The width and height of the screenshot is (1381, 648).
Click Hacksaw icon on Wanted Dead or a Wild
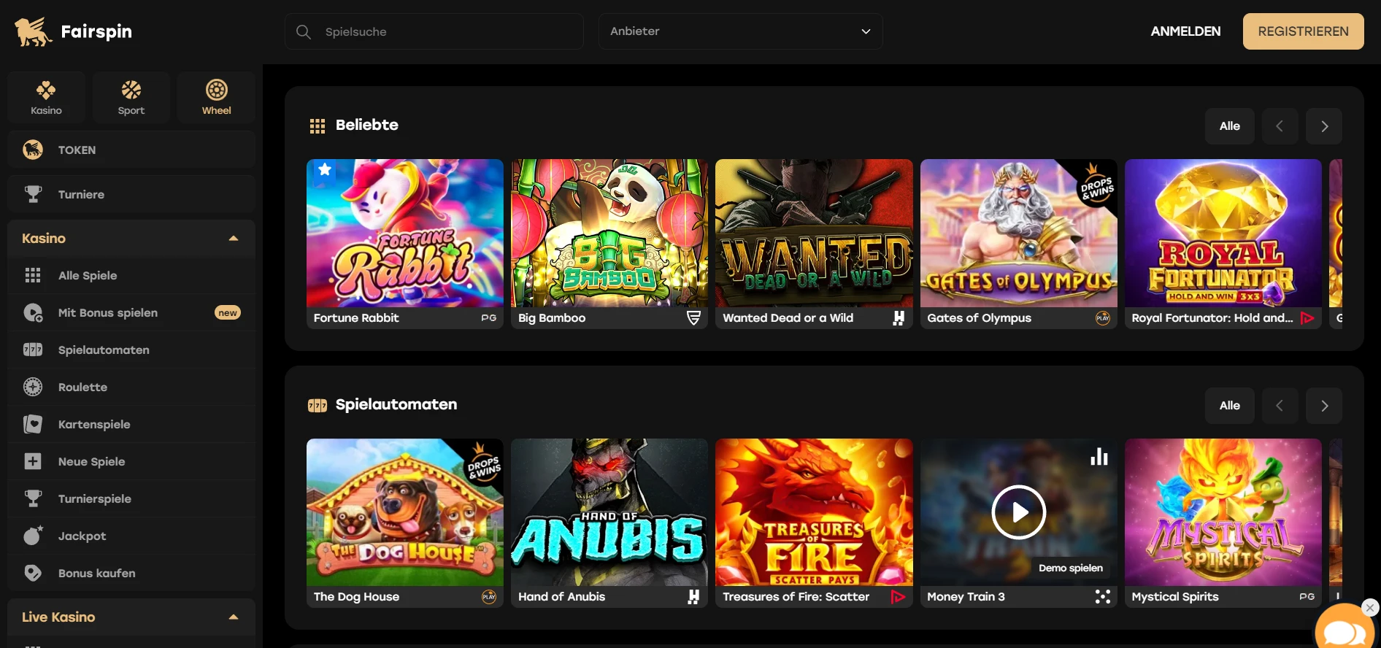899,318
